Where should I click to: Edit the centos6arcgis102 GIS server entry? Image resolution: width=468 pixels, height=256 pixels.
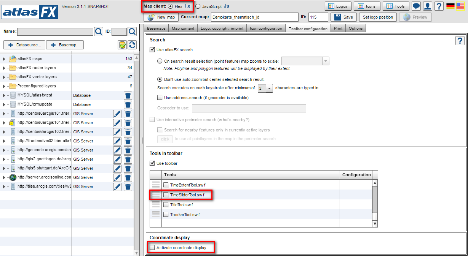[x=117, y=132]
